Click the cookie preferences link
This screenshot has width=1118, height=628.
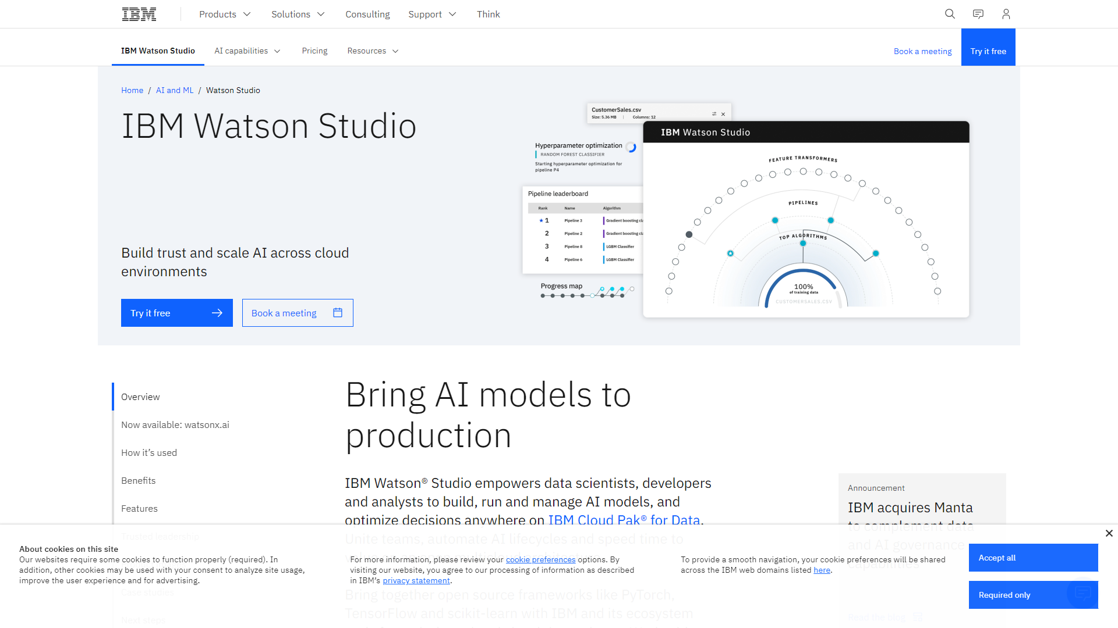[x=540, y=559]
